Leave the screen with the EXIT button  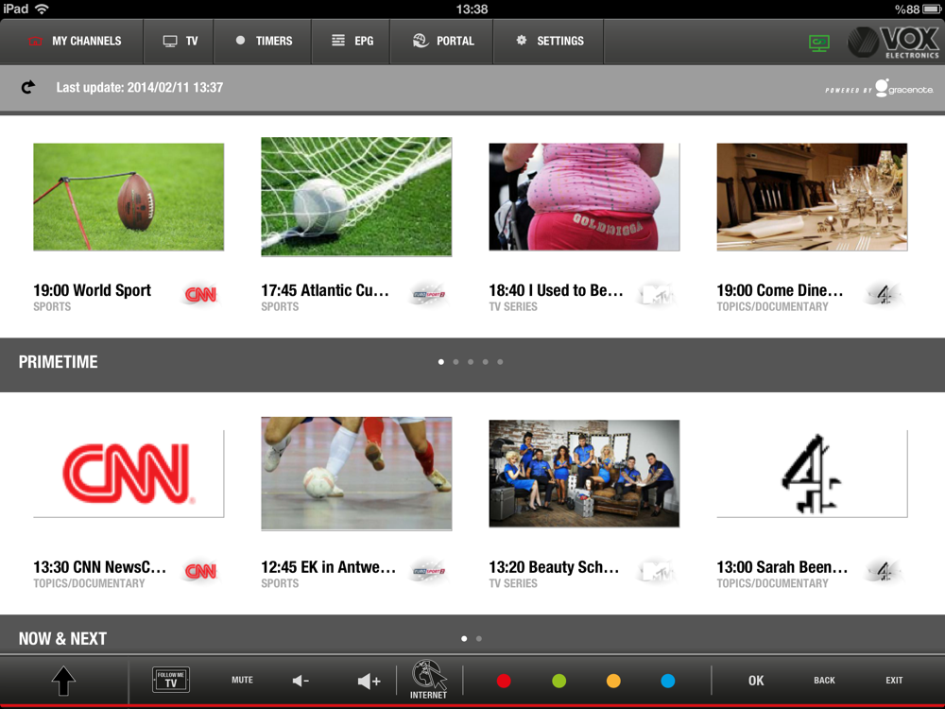(894, 680)
